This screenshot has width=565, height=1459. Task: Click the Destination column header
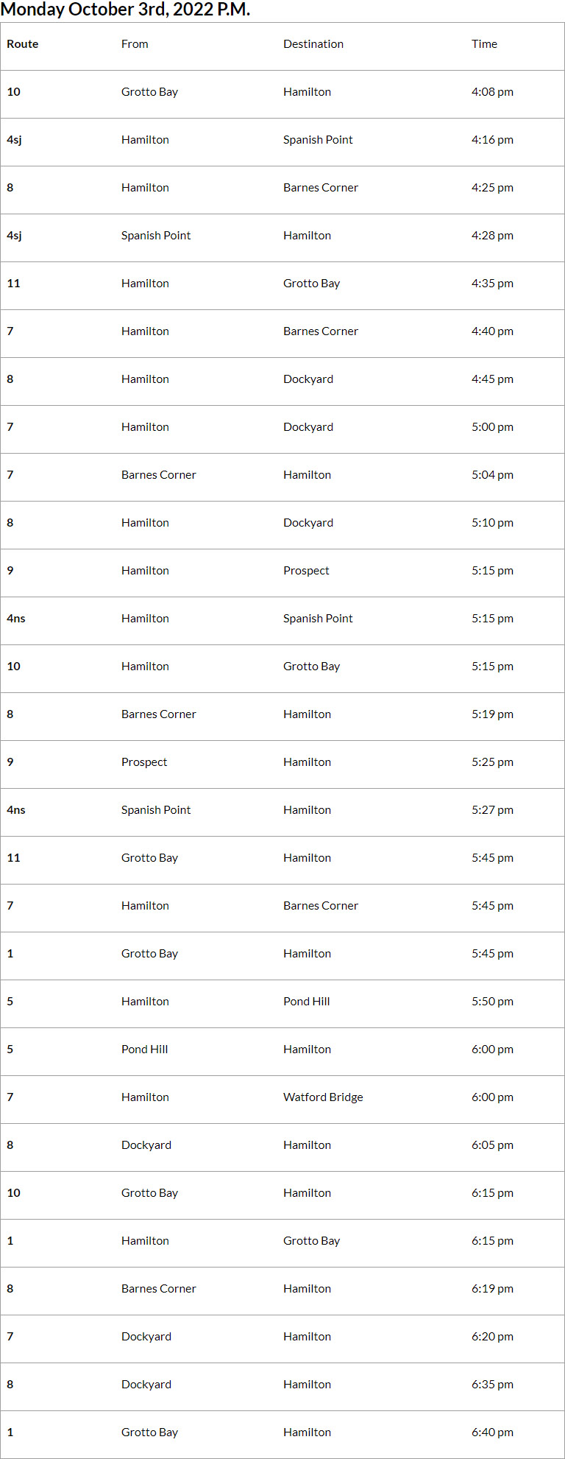313,44
